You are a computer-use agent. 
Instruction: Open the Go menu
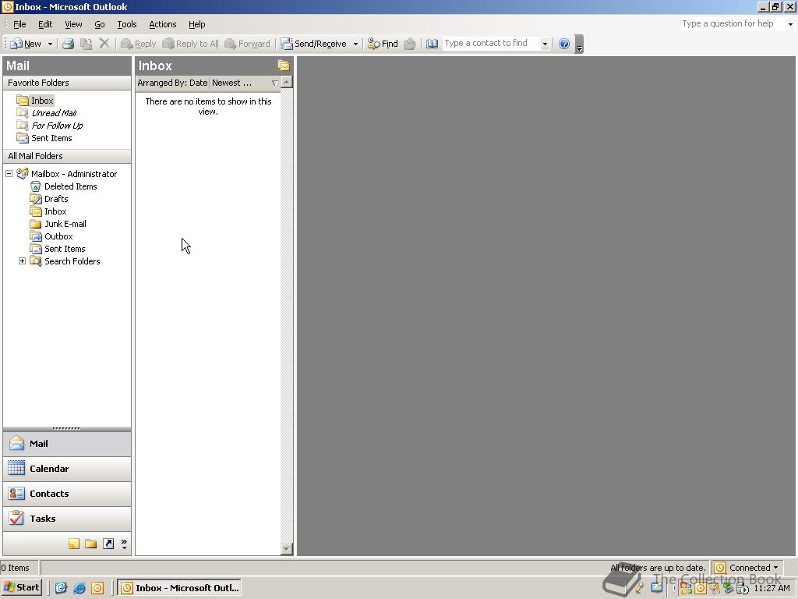click(x=99, y=24)
